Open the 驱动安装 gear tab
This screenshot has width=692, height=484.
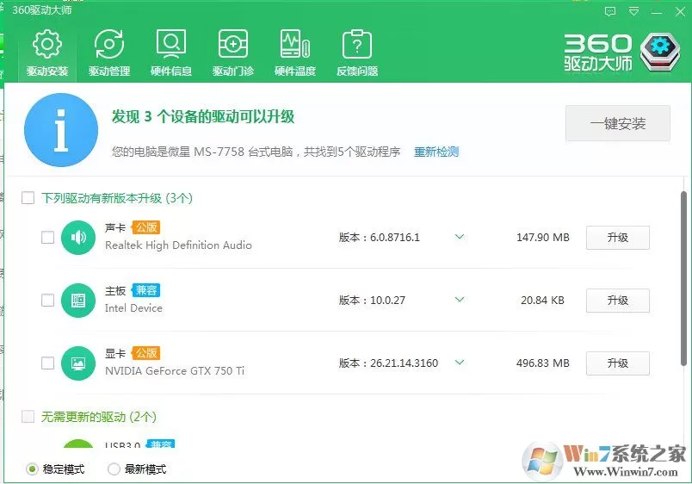[47, 53]
